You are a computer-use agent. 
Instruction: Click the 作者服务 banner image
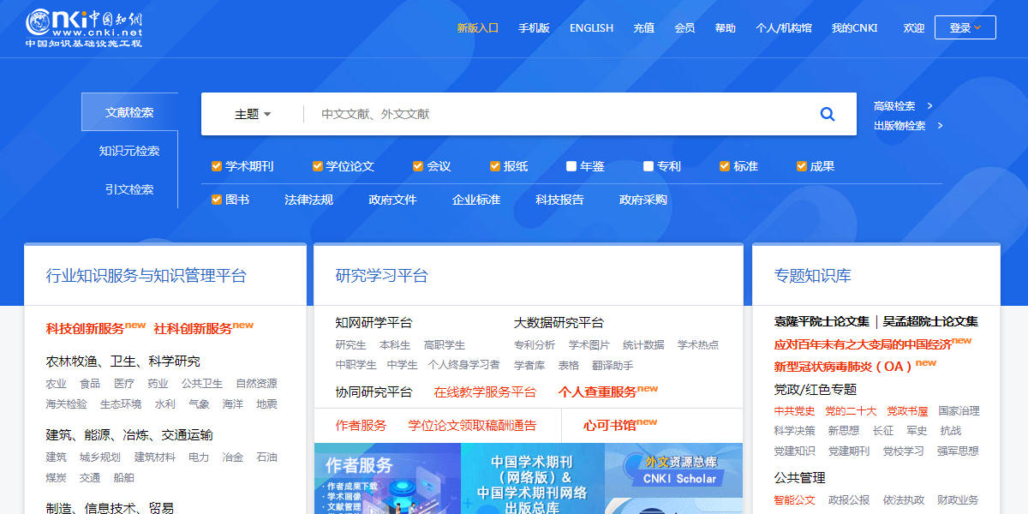point(387,478)
